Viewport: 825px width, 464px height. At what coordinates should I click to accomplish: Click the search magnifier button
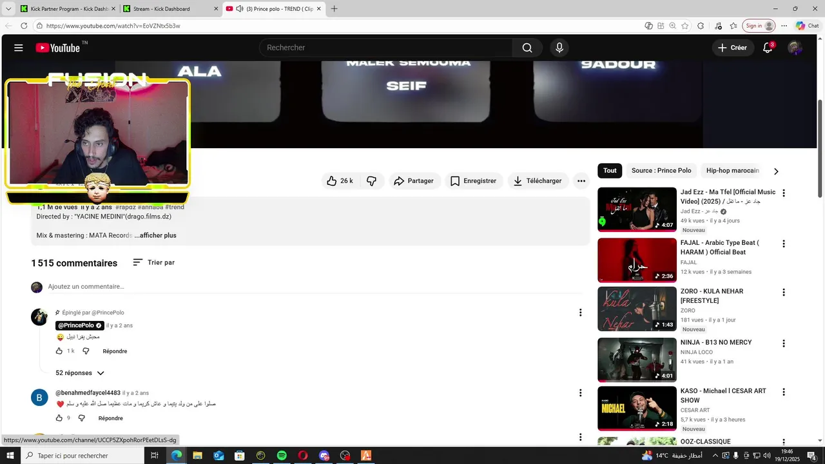pyautogui.click(x=527, y=48)
